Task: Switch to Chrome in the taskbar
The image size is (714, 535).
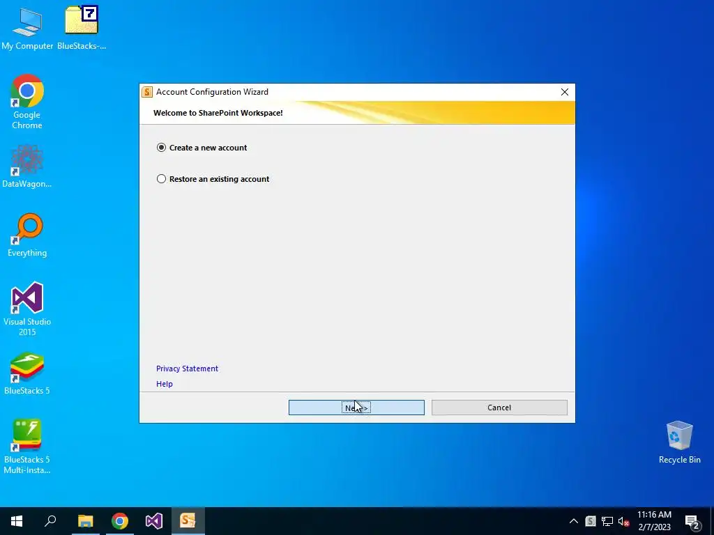Action: pyautogui.click(x=120, y=521)
